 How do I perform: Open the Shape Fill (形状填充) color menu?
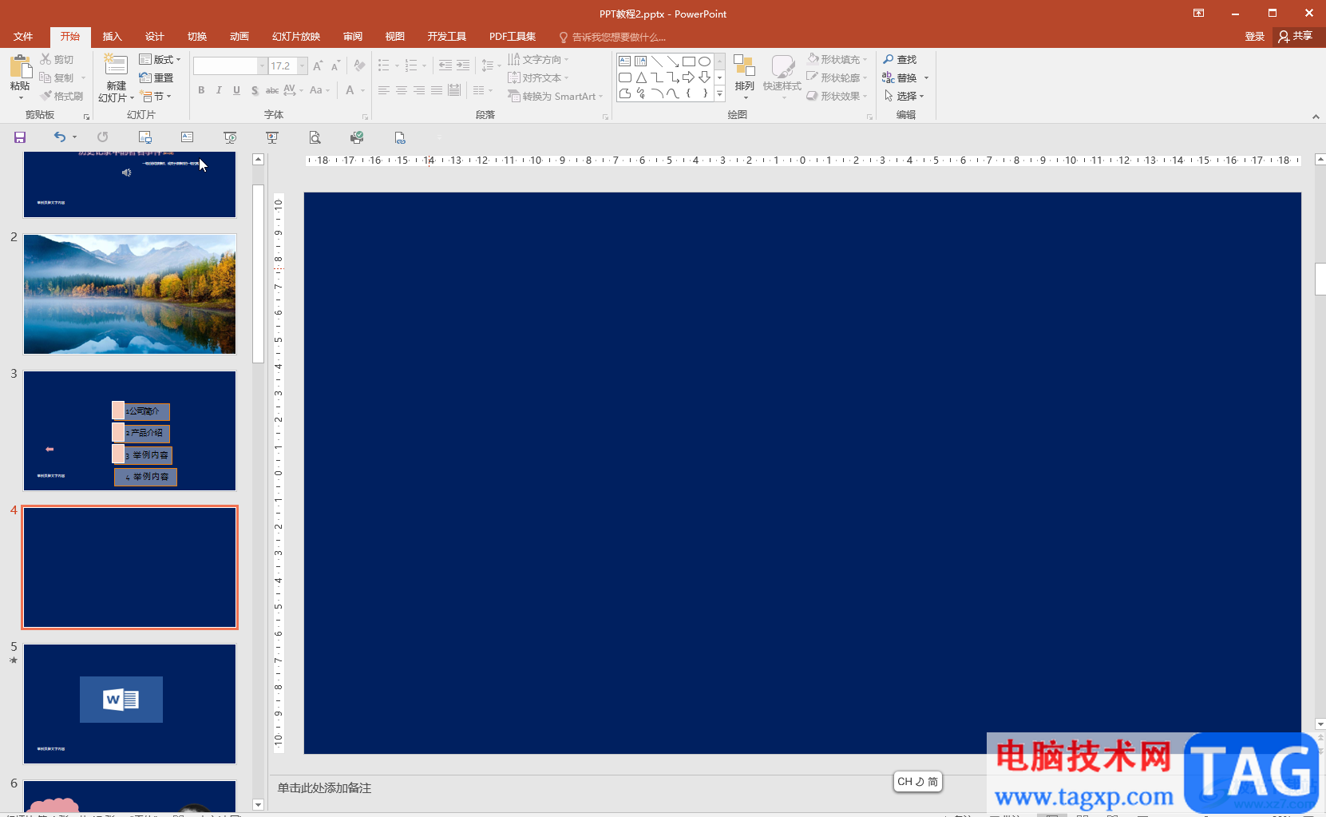click(837, 59)
